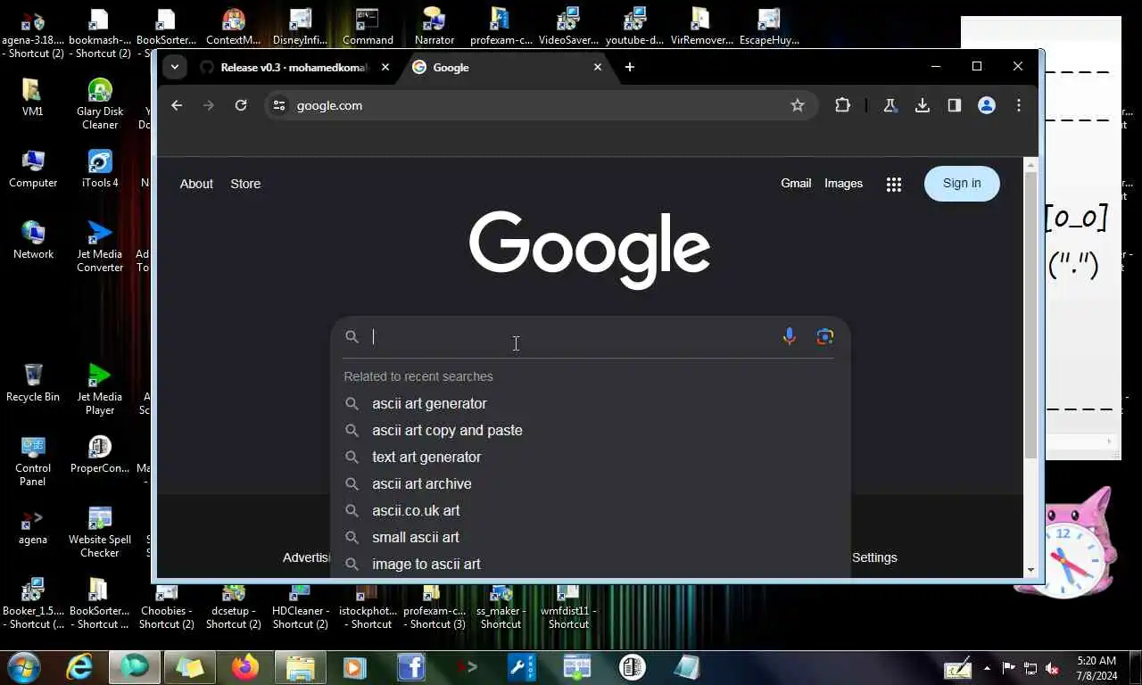
Task: Open the Facebook taskbar icon
Action: tap(410, 667)
